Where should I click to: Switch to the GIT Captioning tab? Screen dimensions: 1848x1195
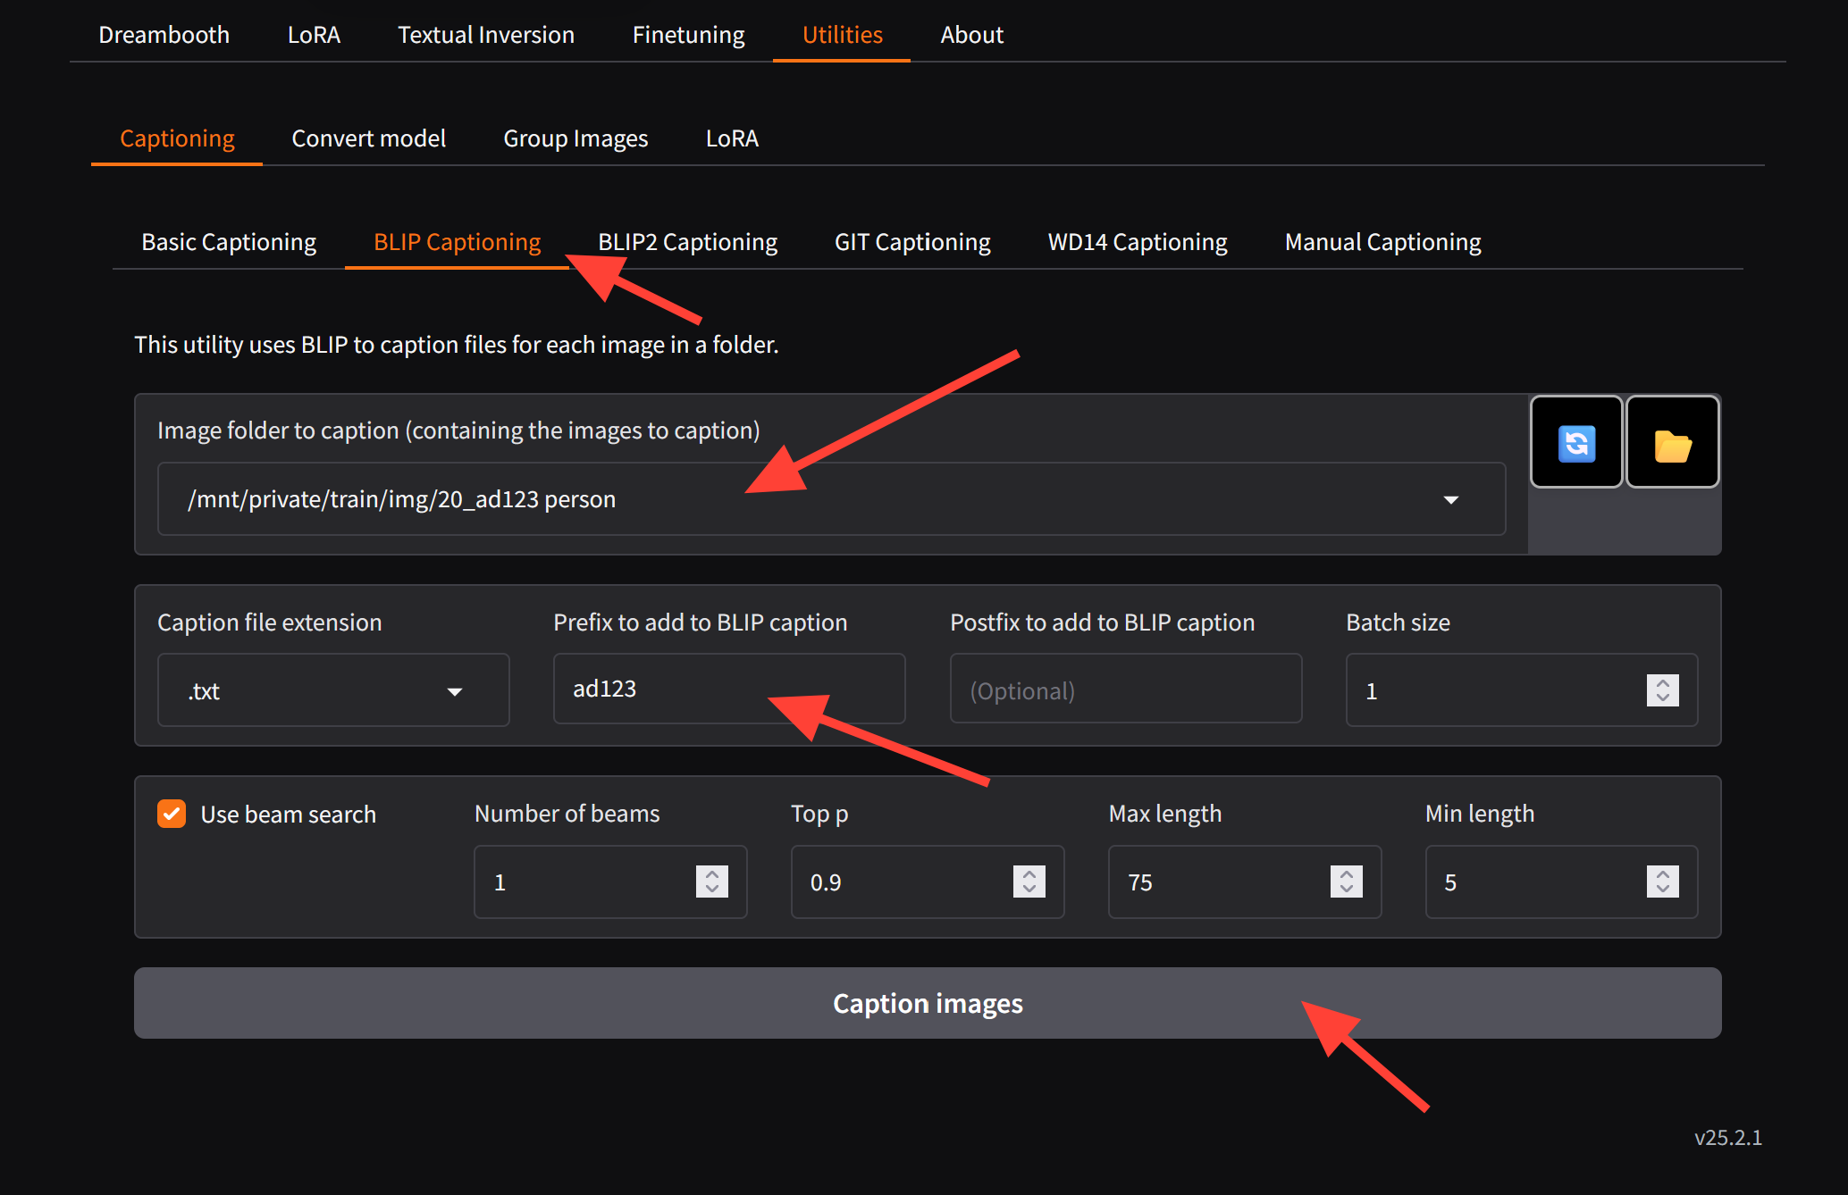click(x=911, y=242)
